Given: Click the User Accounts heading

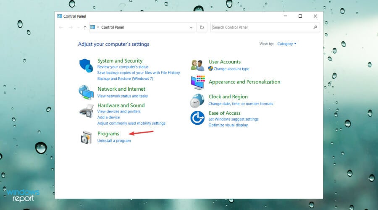Looking at the screenshot, I should (x=225, y=62).
